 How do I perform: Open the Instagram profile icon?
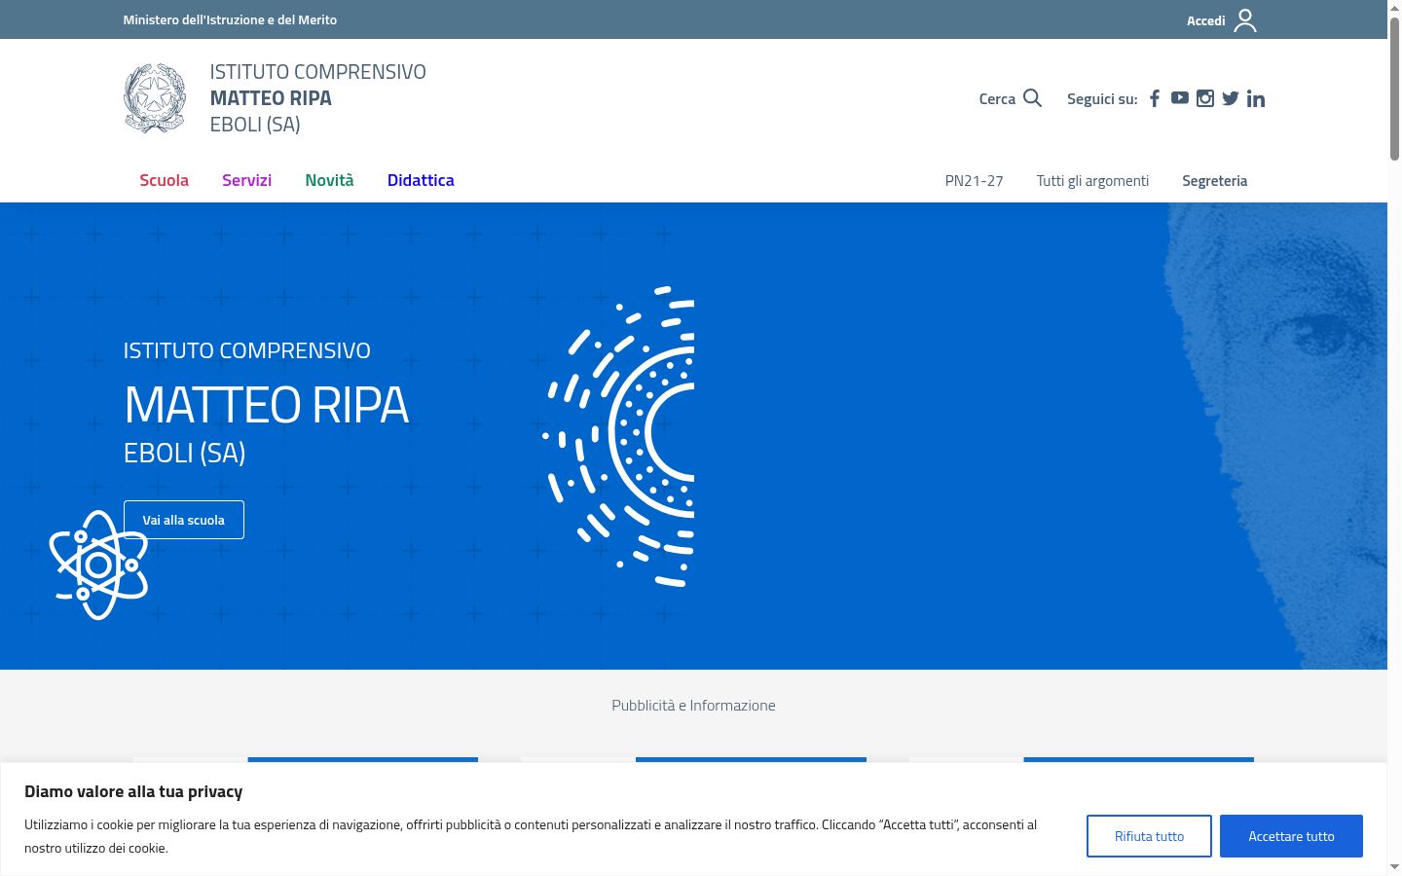pyautogui.click(x=1205, y=98)
